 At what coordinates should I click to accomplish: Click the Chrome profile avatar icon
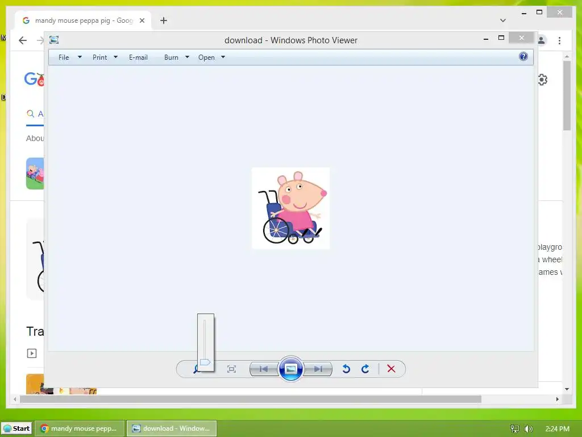point(542,40)
